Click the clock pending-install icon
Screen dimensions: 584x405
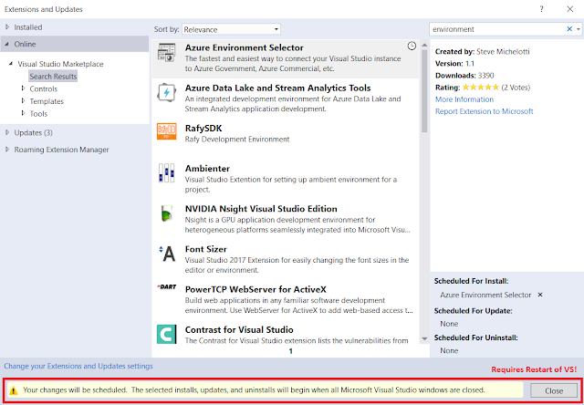pyautogui.click(x=412, y=47)
